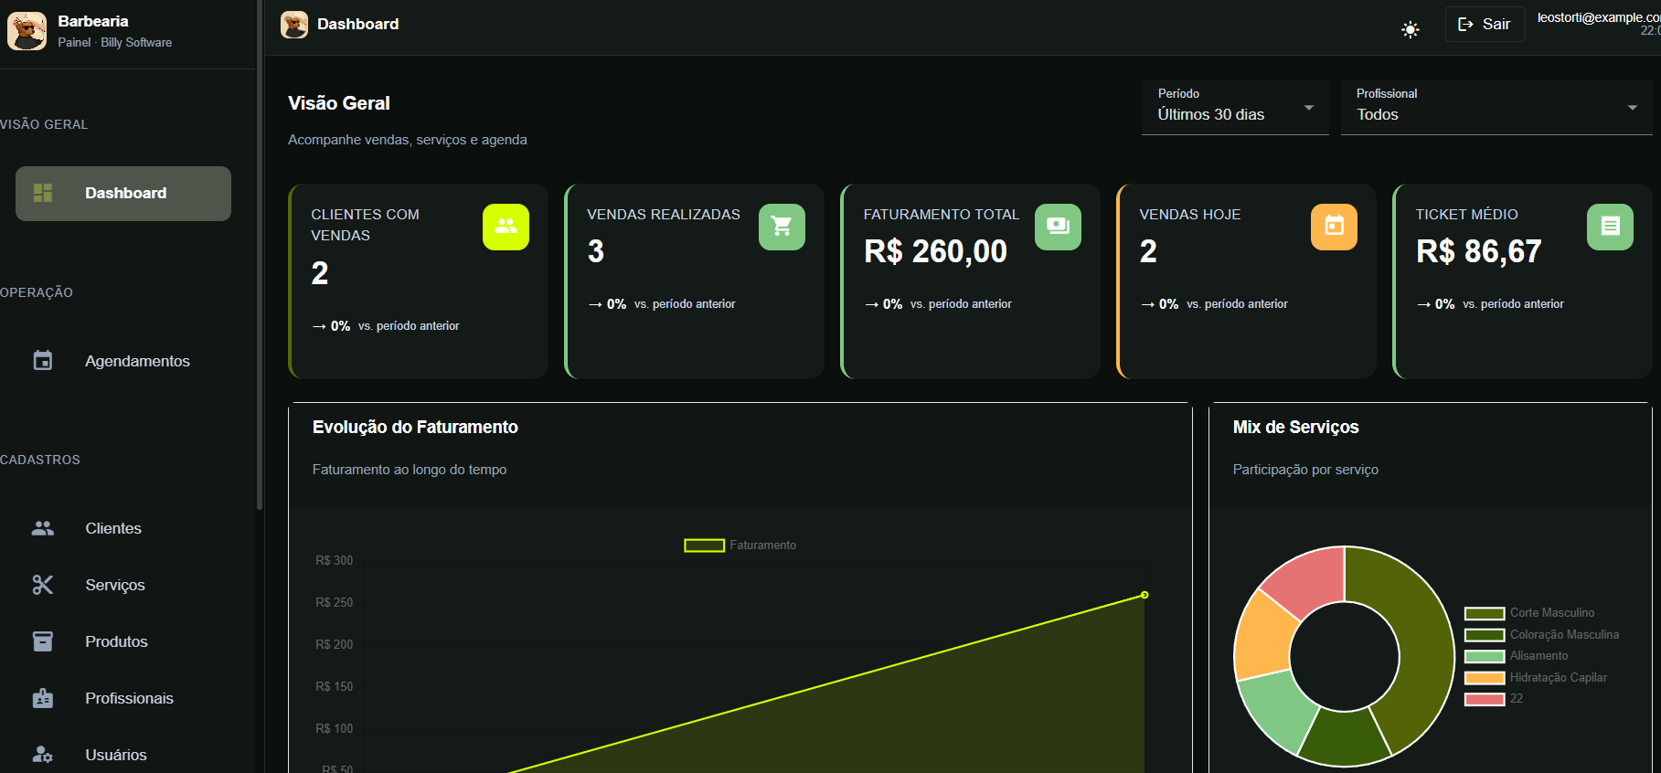Click the Ticket Médio receipt icon
The width and height of the screenshot is (1661, 773).
point(1610,227)
